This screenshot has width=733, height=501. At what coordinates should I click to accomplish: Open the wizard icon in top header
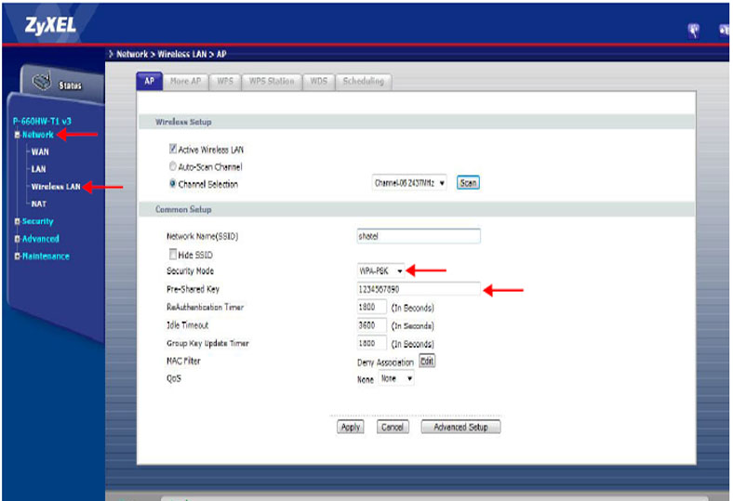[x=694, y=32]
